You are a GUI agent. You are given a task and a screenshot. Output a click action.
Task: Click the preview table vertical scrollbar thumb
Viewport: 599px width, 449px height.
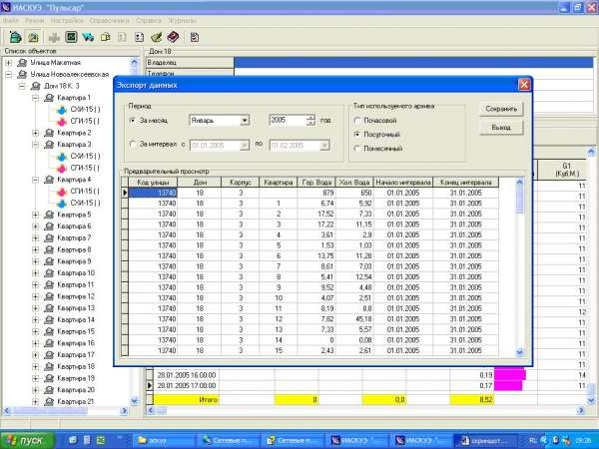519,201
